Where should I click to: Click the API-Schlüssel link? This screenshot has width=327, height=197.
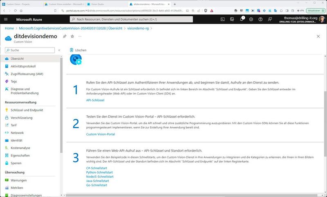click(95, 100)
